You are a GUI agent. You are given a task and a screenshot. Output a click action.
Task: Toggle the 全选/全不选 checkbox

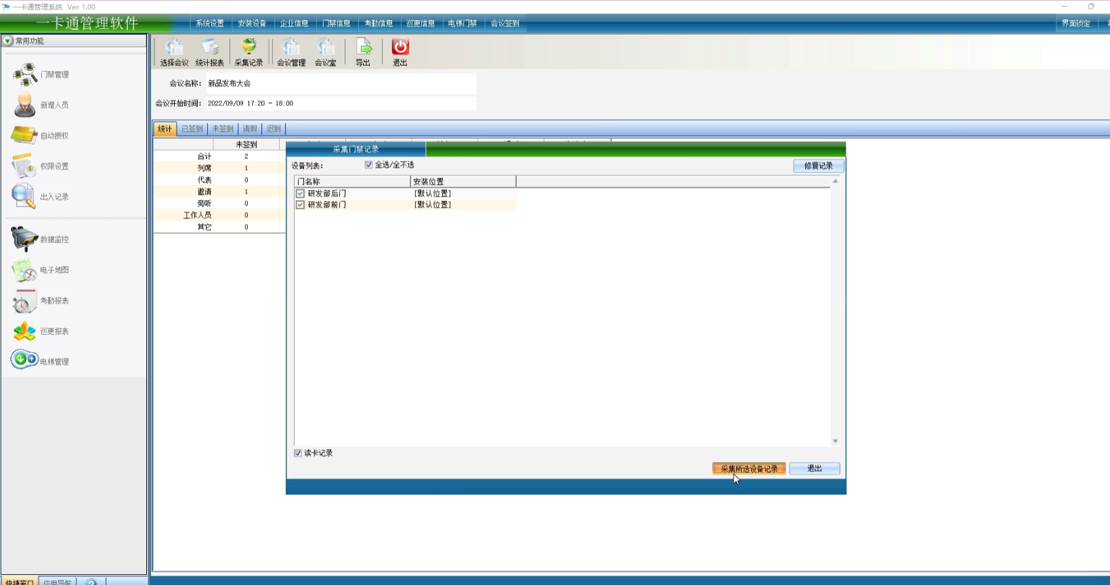(369, 165)
